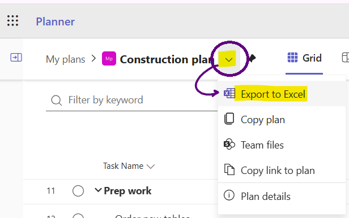Collapse the Prep work task group
The width and height of the screenshot is (349, 218).
[98, 190]
